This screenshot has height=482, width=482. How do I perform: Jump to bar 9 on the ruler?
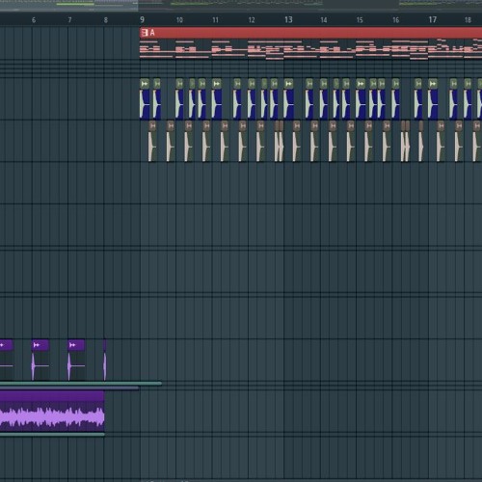click(142, 20)
